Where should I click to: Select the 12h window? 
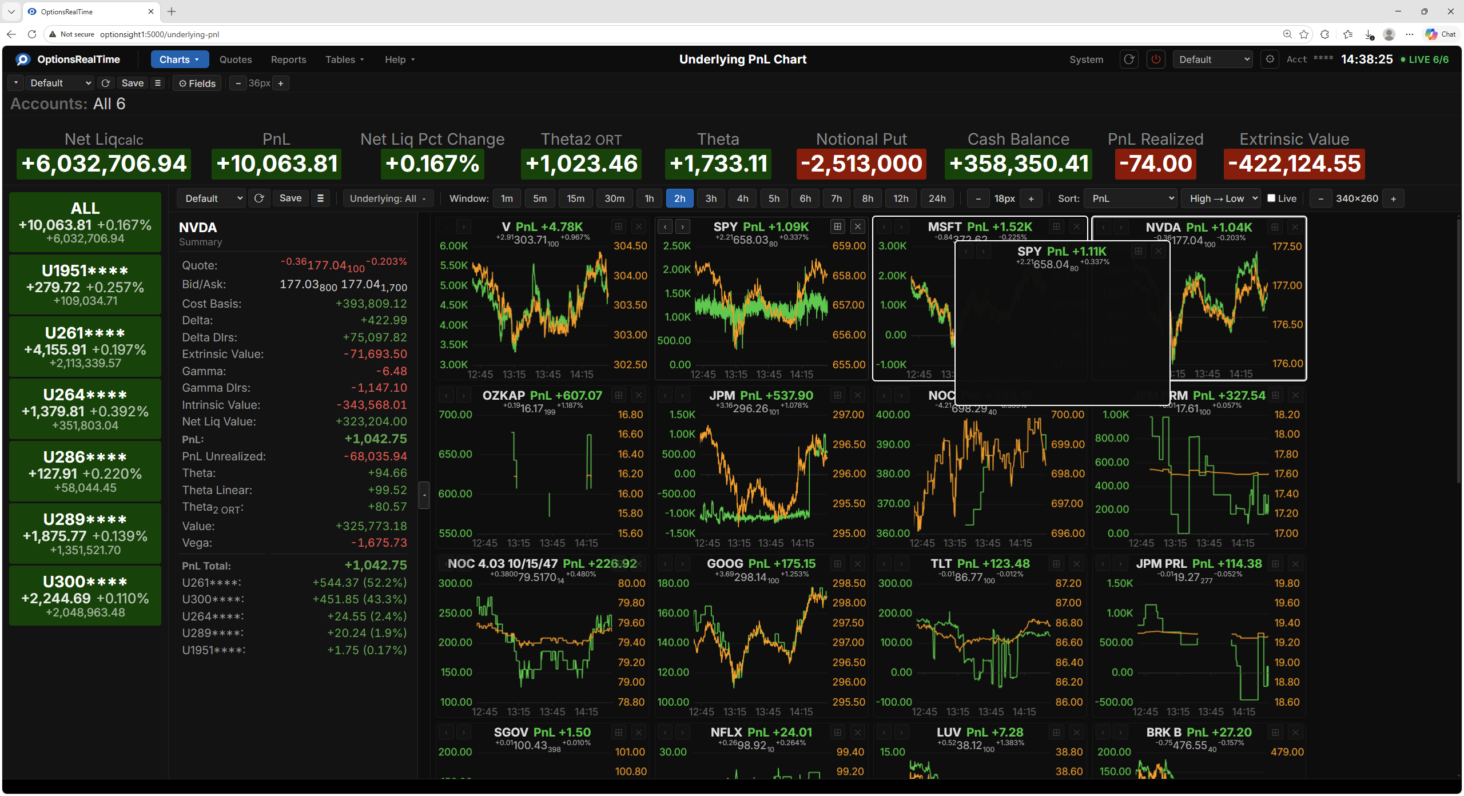(x=901, y=198)
